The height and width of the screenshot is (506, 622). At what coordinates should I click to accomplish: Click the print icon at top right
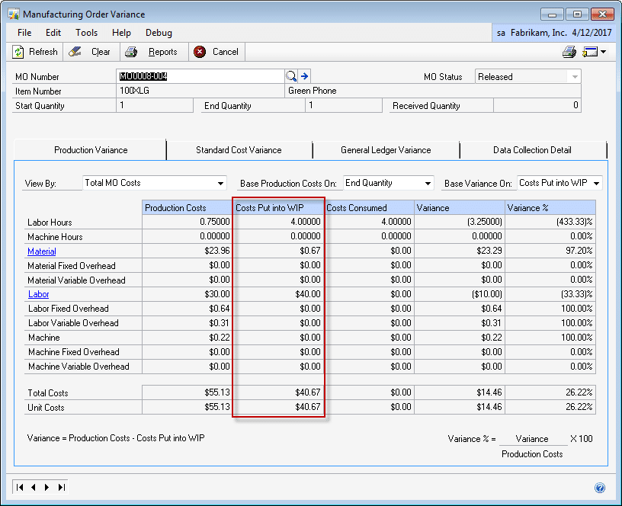point(569,52)
